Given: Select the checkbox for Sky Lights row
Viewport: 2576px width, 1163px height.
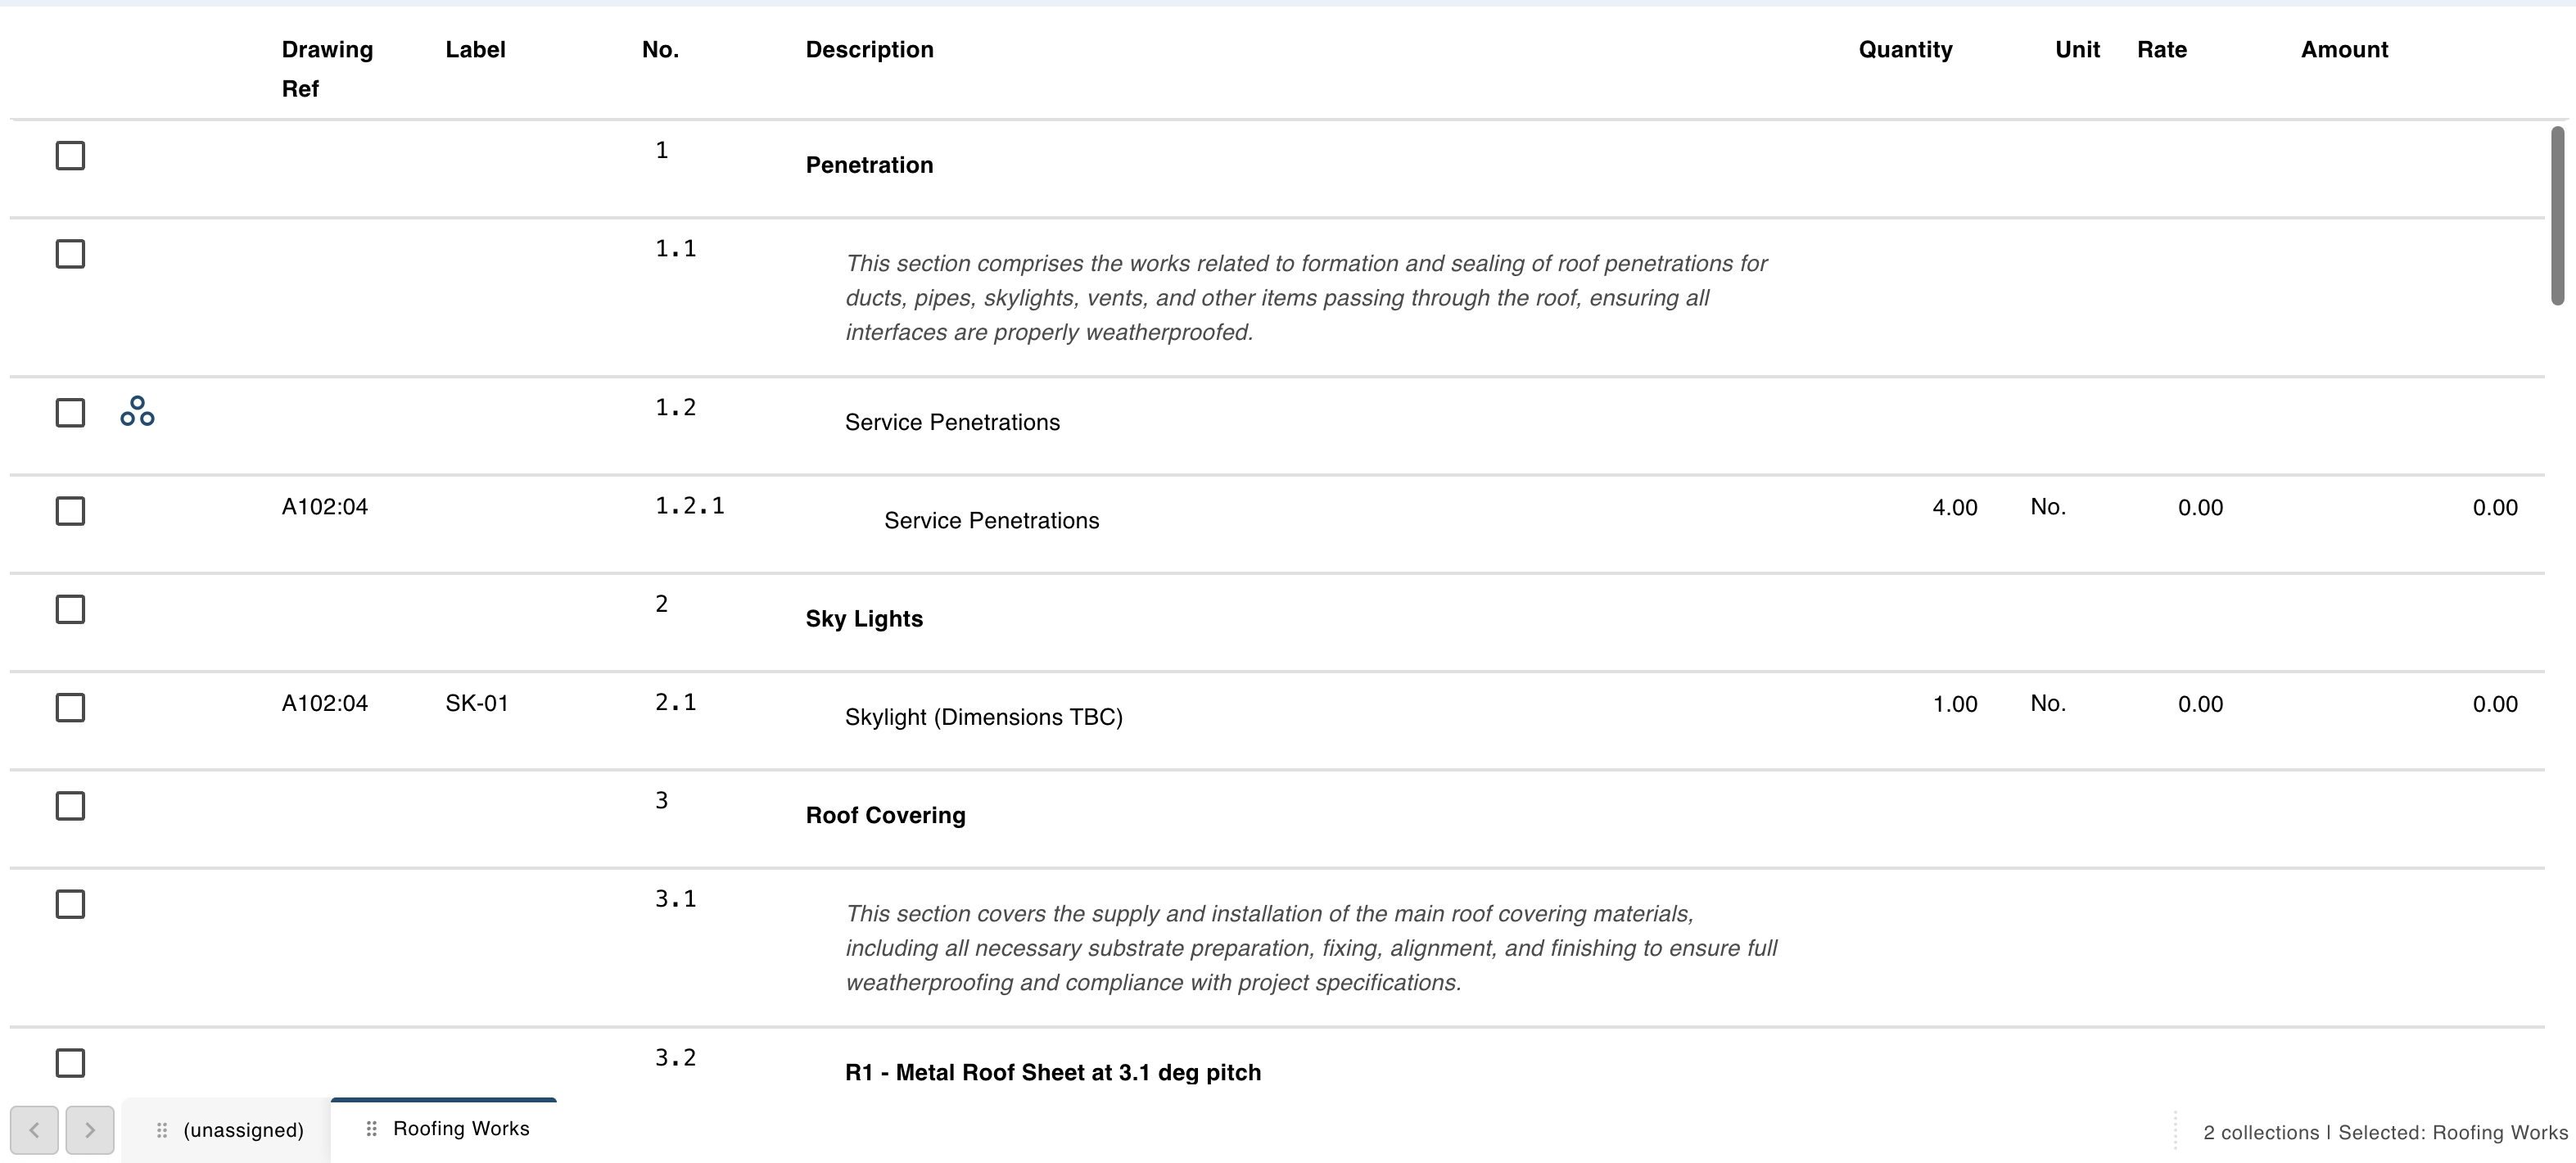Looking at the screenshot, I should pyautogui.click(x=70, y=609).
